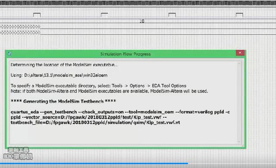Seek on the blue video progress bar
Screen dimensions: 276x168
pyautogui.click(x=94, y=163)
